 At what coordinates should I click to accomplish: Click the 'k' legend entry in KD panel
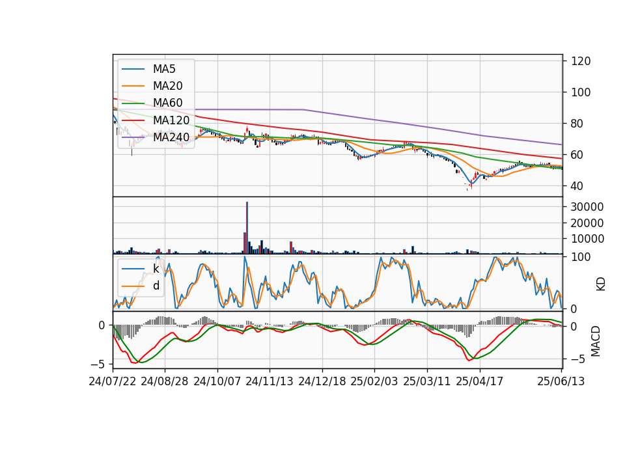pos(156,269)
